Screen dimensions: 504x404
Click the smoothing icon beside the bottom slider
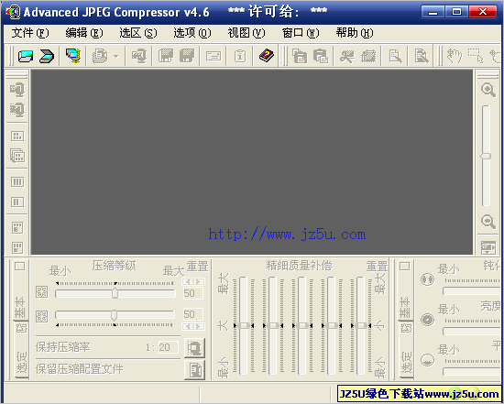[x=428, y=360]
